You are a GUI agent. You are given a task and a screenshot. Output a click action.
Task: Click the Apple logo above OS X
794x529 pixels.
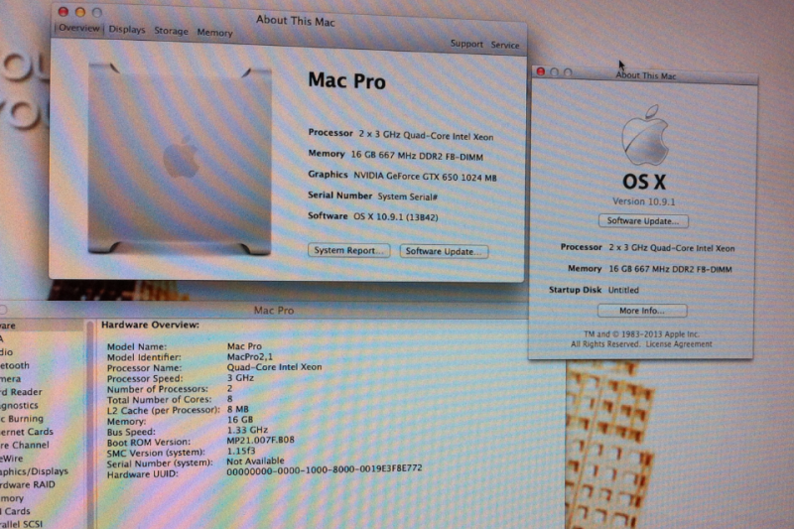[644, 135]
